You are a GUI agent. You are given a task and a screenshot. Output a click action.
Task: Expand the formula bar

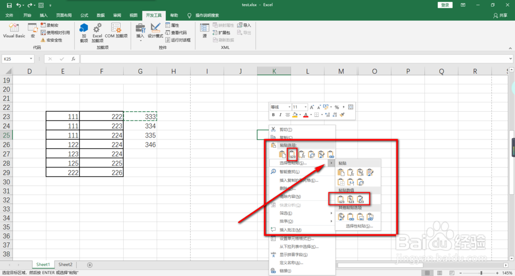click(x=510, y=59)
